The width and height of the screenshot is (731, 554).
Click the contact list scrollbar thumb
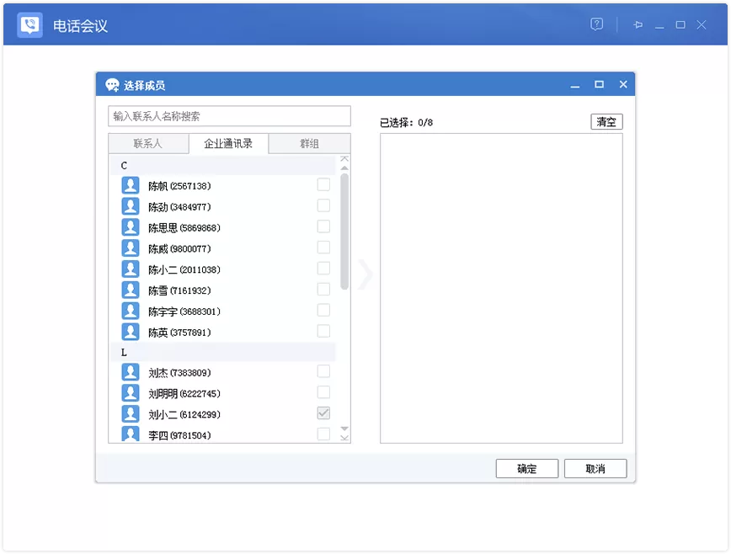click(344, 232)
